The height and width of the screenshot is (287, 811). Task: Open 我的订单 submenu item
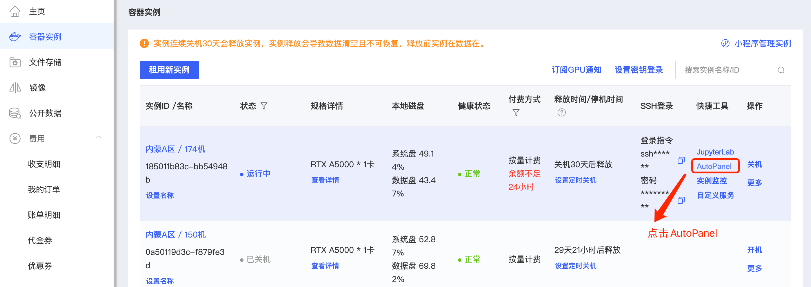click(44, 190)
